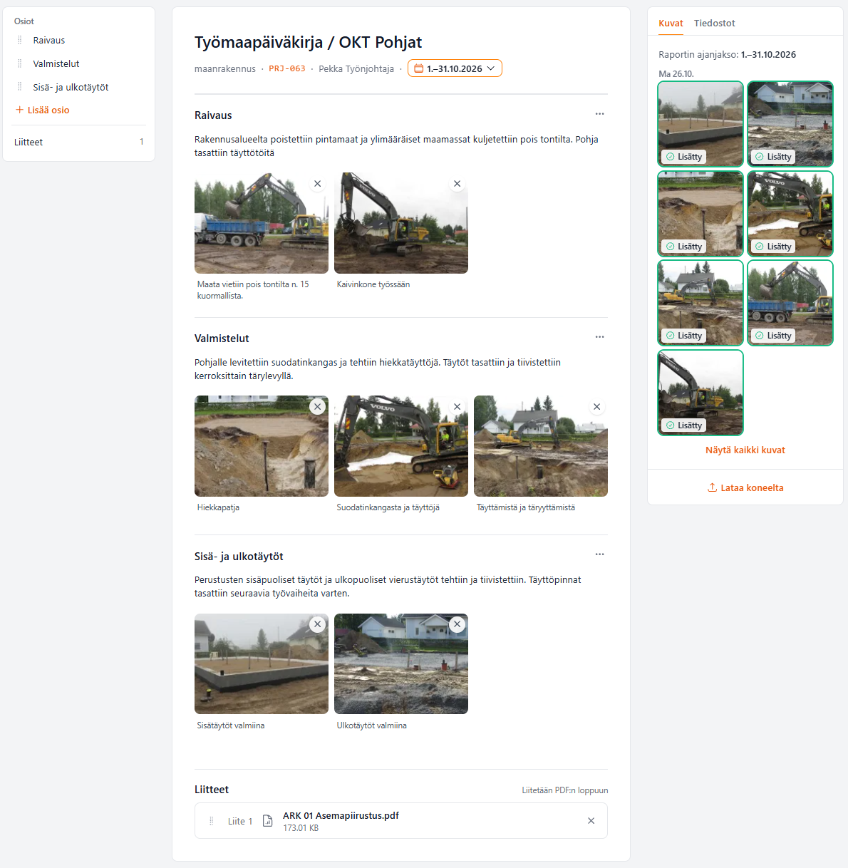Open the 'Täyttämistä ja täryyttämistä' photo
Viewport: 848px width, 868px height.
point(541,446)
